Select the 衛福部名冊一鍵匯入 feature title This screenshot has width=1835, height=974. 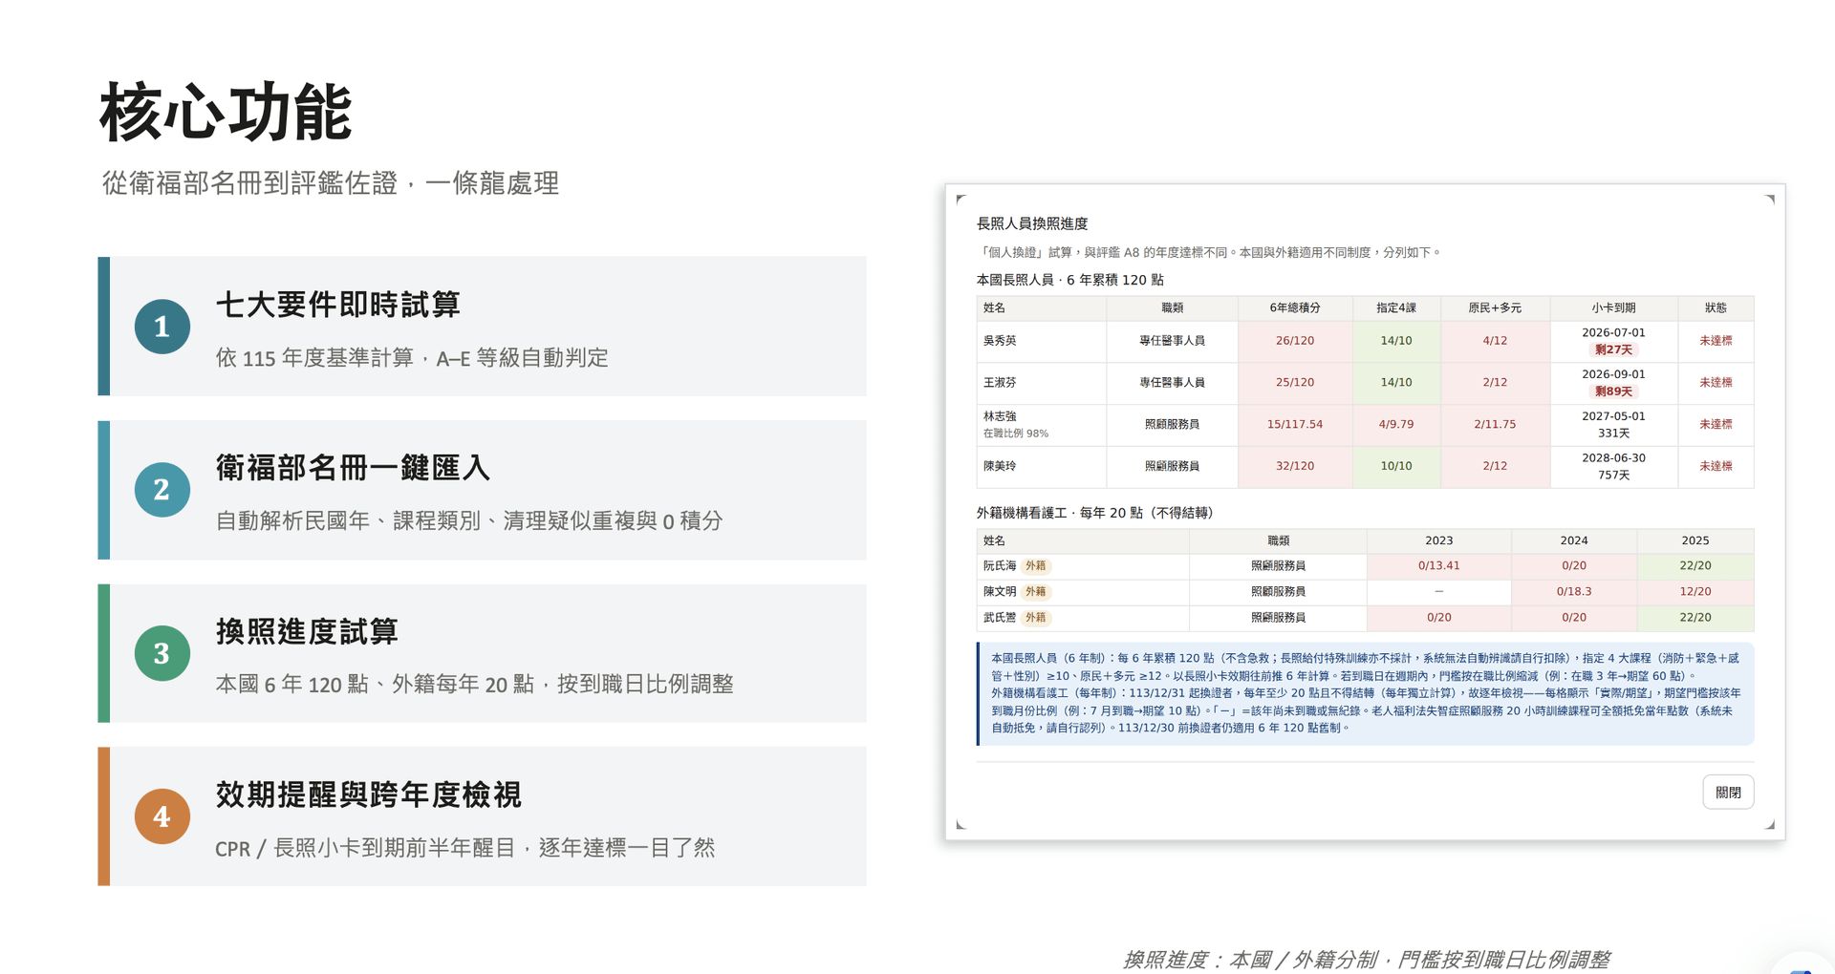[x=353, y=468]
